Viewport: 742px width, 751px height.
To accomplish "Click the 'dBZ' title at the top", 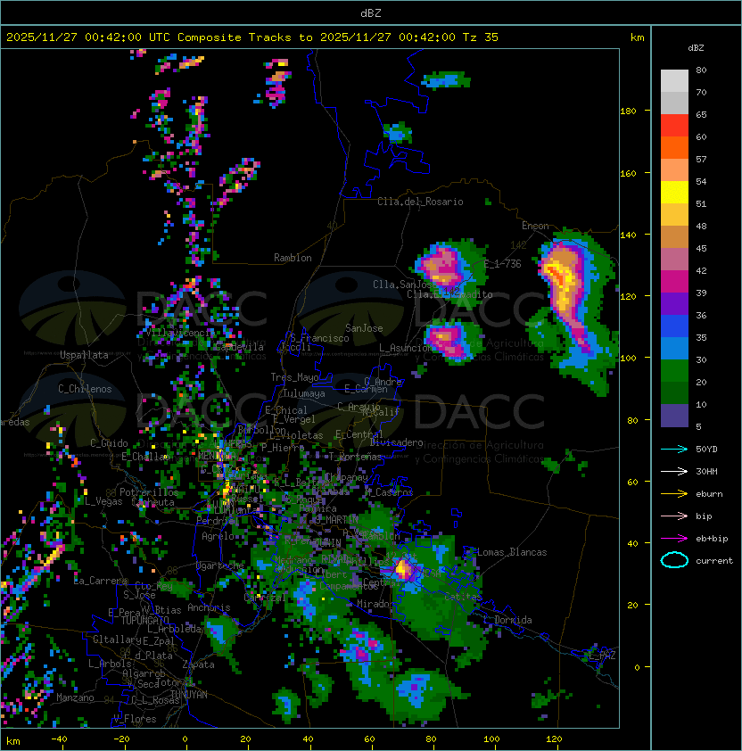I will (x=371, y=13).
